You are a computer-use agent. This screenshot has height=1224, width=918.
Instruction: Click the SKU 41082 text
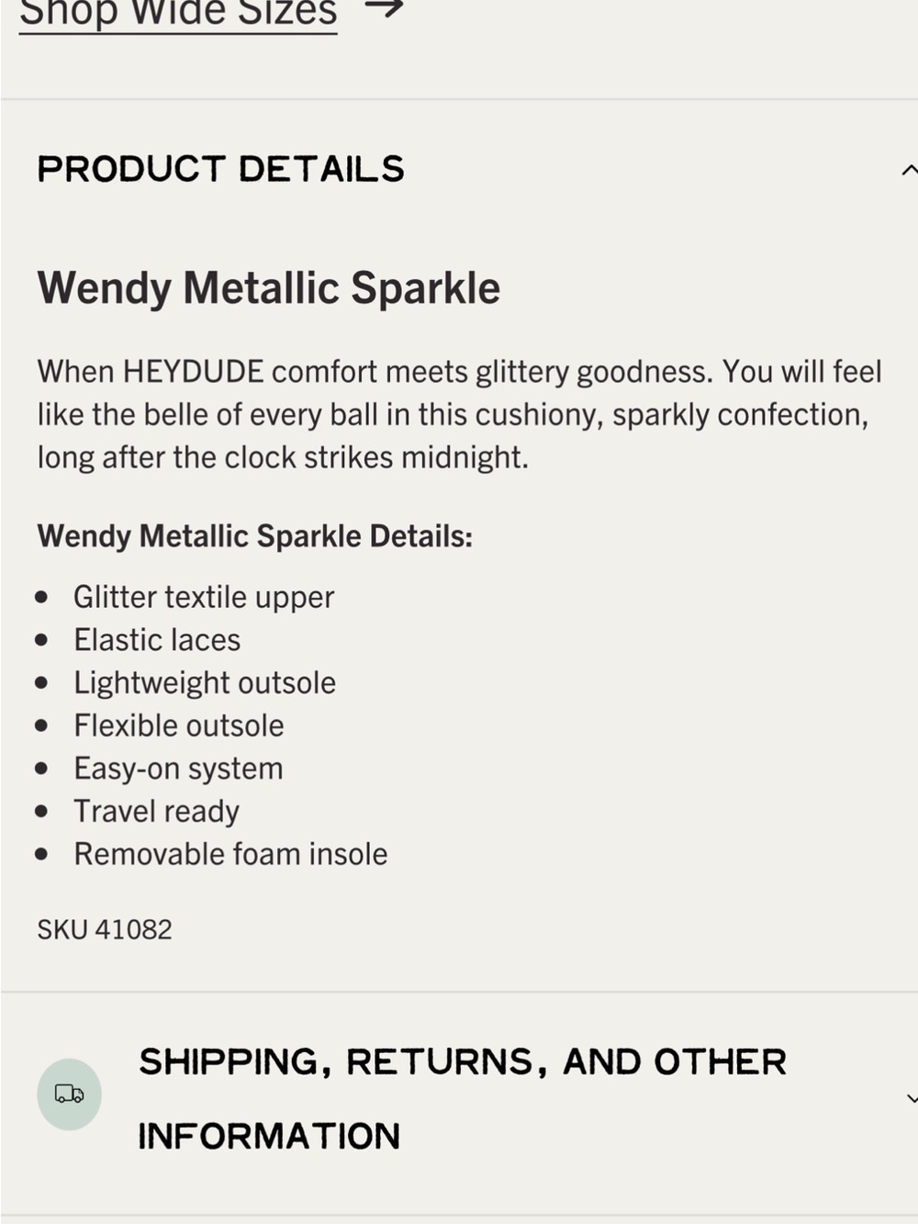coord(105,929)
